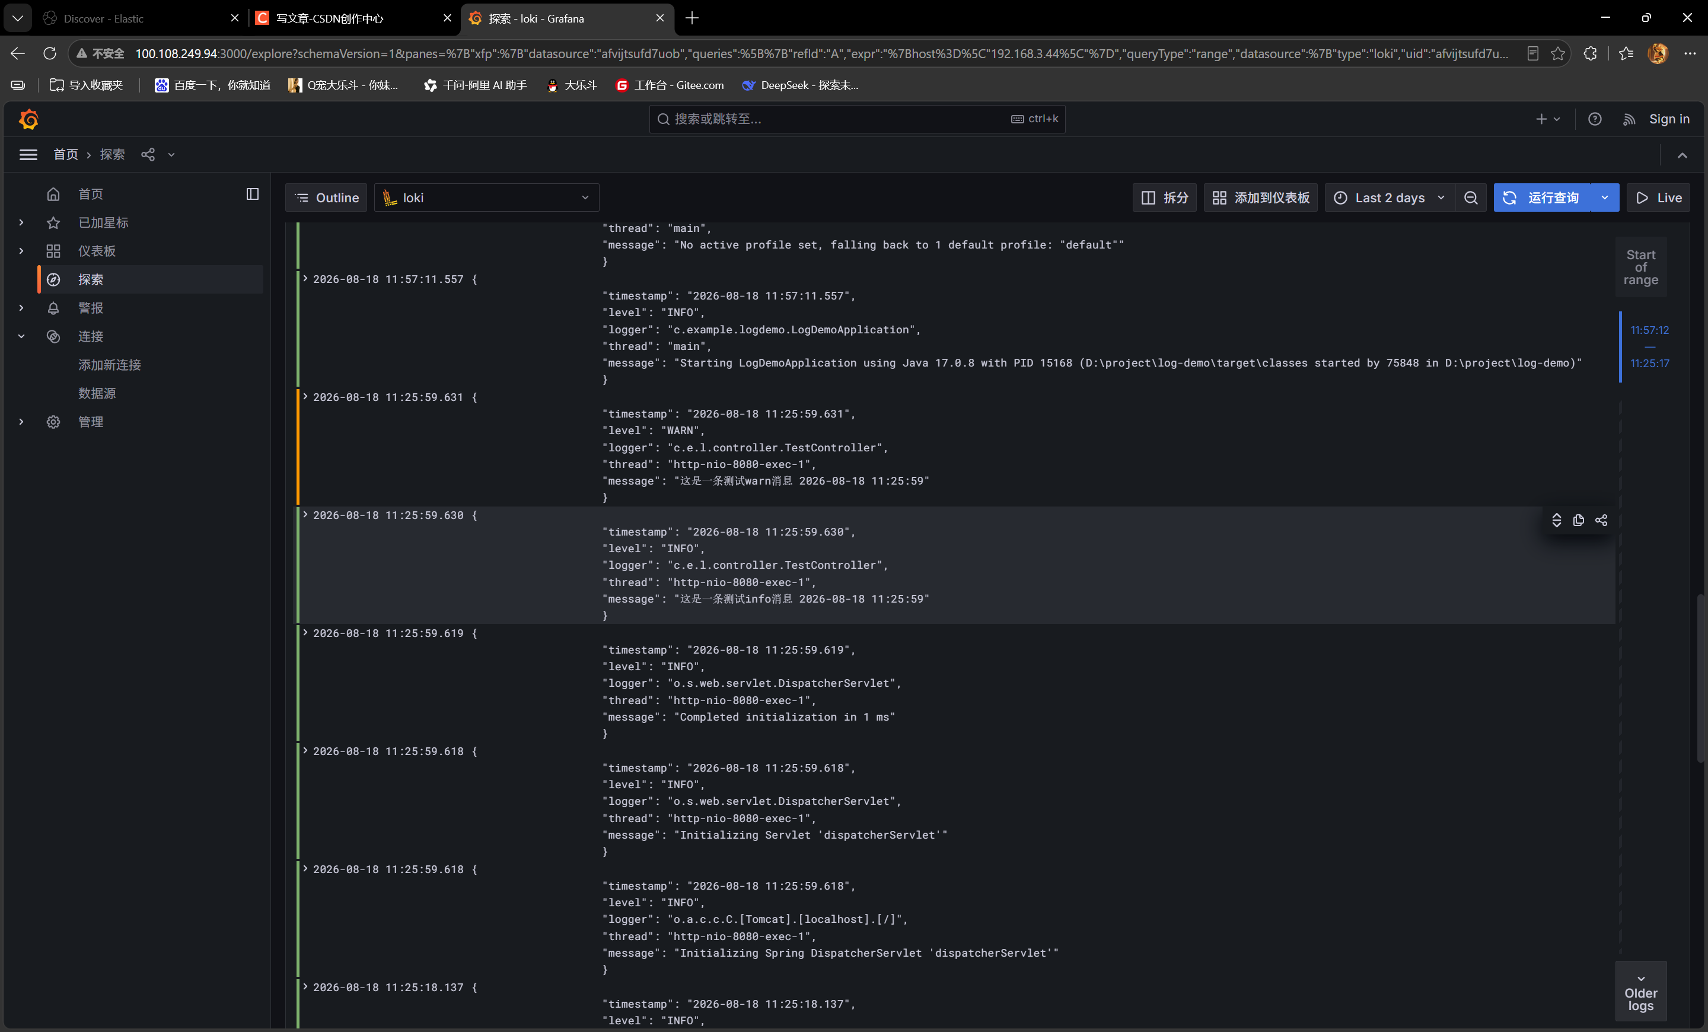Screen dimensions: 1708x1032
Task: Open the share options chevron in breadcrumb
Action: [x=171, y=155]
